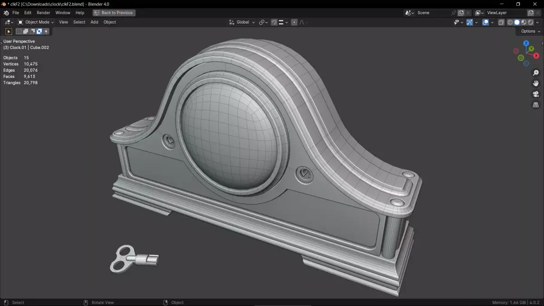This screenshot has height=306, width=544.
Task: Open the Edit menu
Action: tap(28, 13)
